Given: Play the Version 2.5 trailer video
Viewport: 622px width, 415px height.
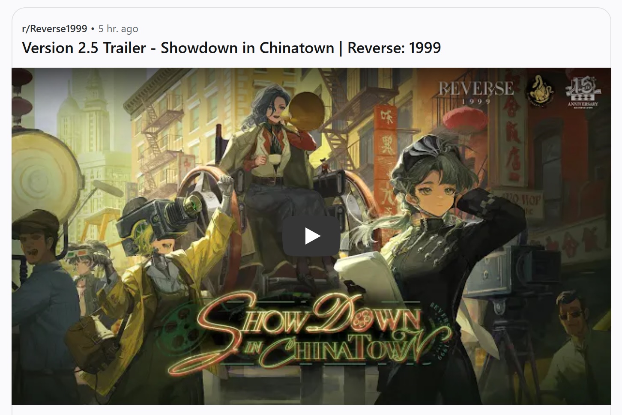Looking at the screenshot, I should click(311, 236).
